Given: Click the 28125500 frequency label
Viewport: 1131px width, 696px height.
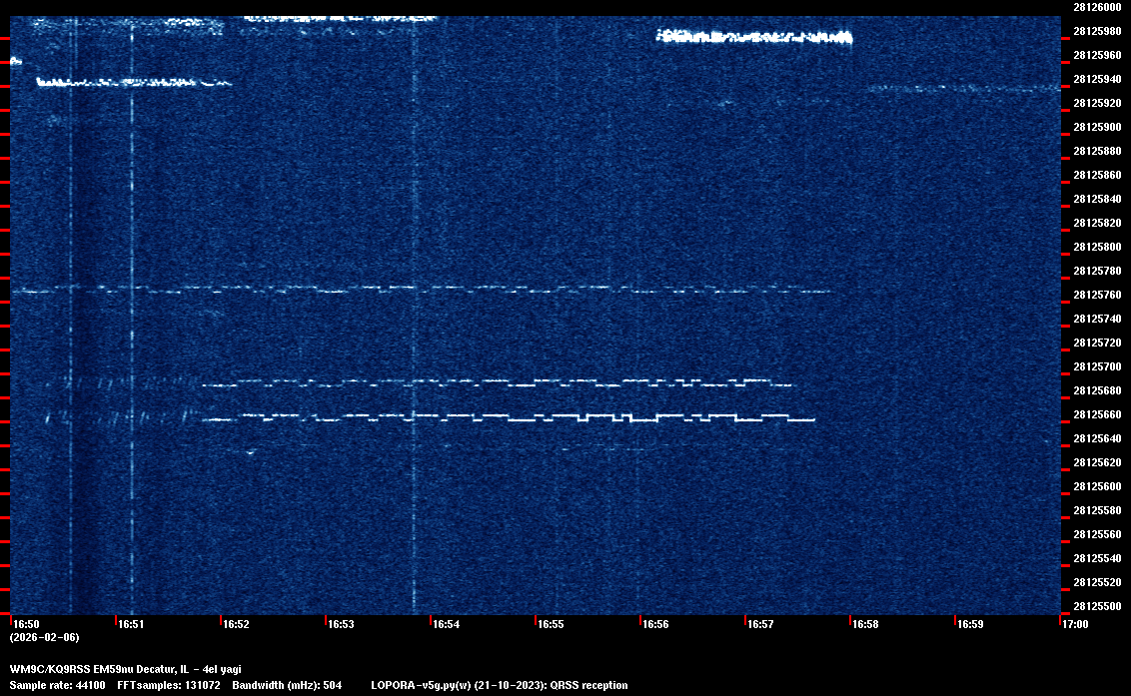Looking at the screenshot, I should (1096, 606).
